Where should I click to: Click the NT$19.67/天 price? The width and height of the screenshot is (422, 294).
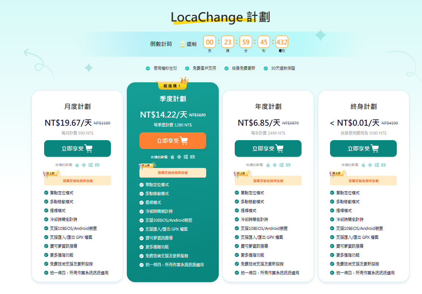[68, 123]
